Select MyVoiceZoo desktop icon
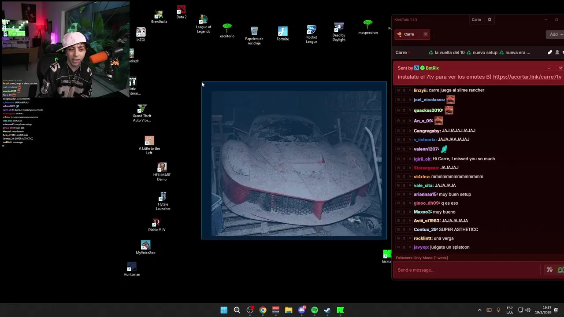 pos(145,247)
